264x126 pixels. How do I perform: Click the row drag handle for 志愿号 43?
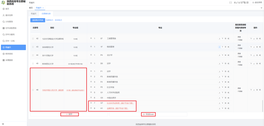point(33,47)
